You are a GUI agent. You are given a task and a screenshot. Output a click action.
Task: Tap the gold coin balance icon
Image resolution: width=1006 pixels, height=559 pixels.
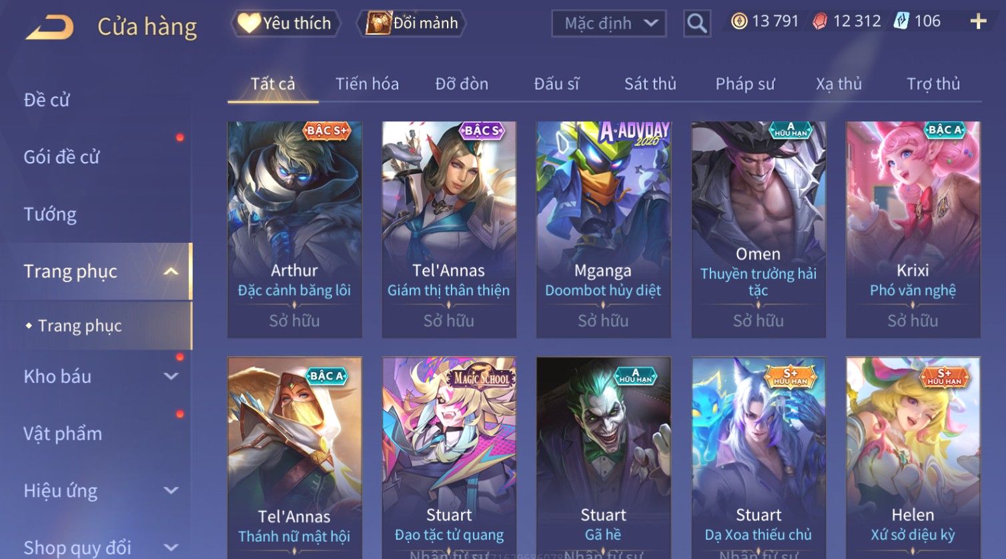[x=739, y=21]
